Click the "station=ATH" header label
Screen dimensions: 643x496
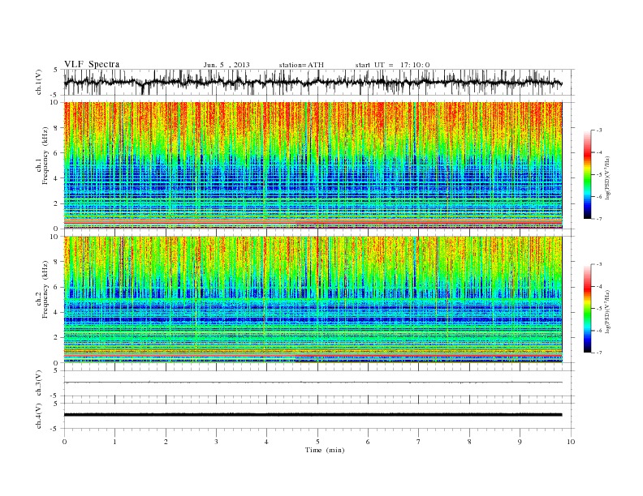[x=301, y=65]
